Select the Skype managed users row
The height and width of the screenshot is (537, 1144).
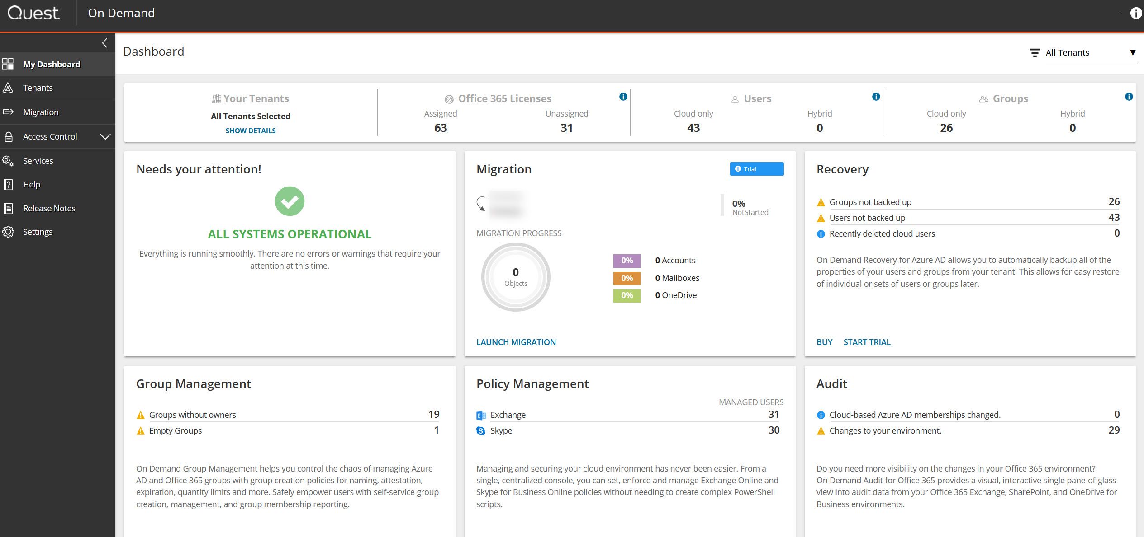(628, 430)
